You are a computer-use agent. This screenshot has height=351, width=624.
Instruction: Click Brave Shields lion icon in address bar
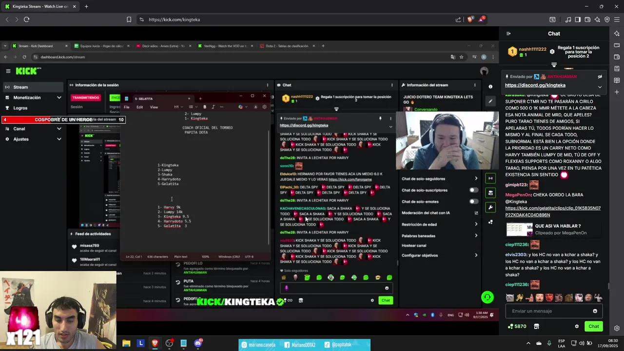click(x=470, y=19)
